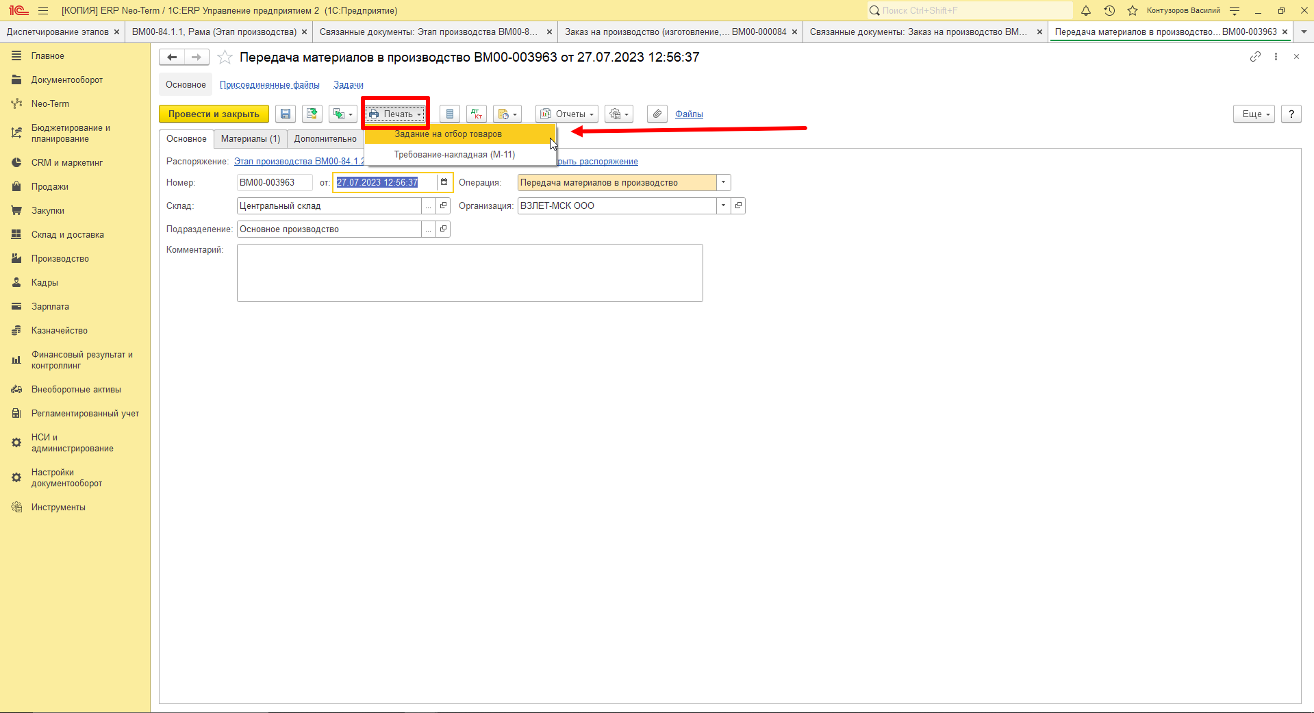Screen dimensions: 1314x713
Task: Click the Дт/Кт accounting entries icon
Action: [x=477, y=114]
